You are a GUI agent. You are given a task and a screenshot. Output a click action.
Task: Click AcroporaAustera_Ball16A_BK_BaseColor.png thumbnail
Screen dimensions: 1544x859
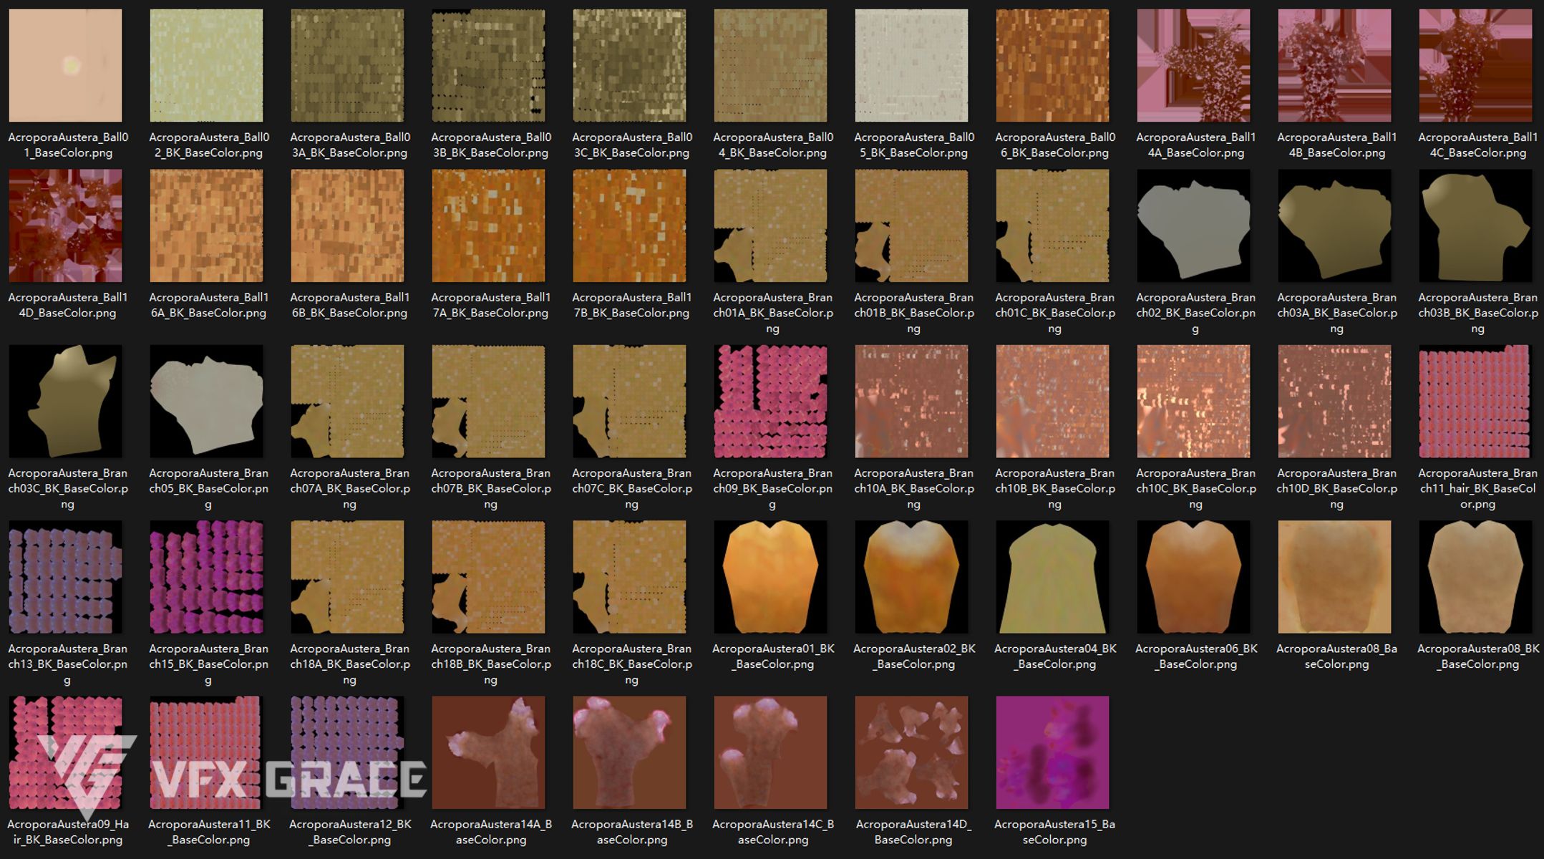click(206, 225)
